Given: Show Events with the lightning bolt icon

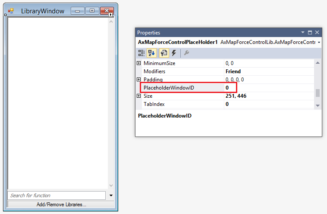Looking at the screenshot, I should coord(174,53).
